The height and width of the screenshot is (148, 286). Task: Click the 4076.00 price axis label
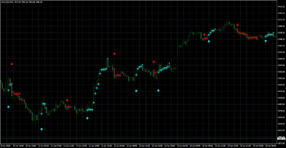282,111
